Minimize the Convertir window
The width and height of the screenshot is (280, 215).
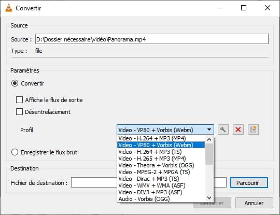[x=220, y=8]
